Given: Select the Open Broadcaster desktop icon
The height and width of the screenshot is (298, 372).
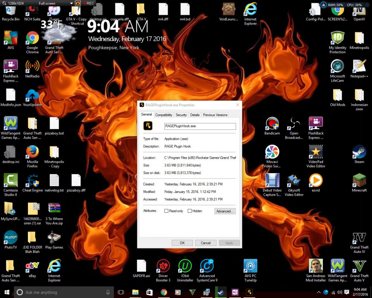Looking at the screenshot, I should [x=294, y=128].
